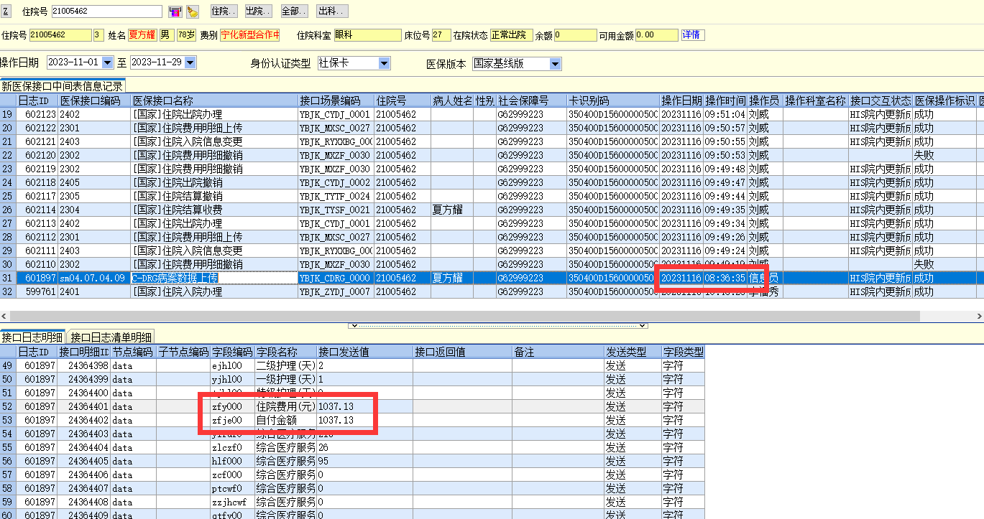This screenshot has width=984, height=519.
Task: Select the [国家]住院结算收费 cell
Action: (x=214, y=210)
